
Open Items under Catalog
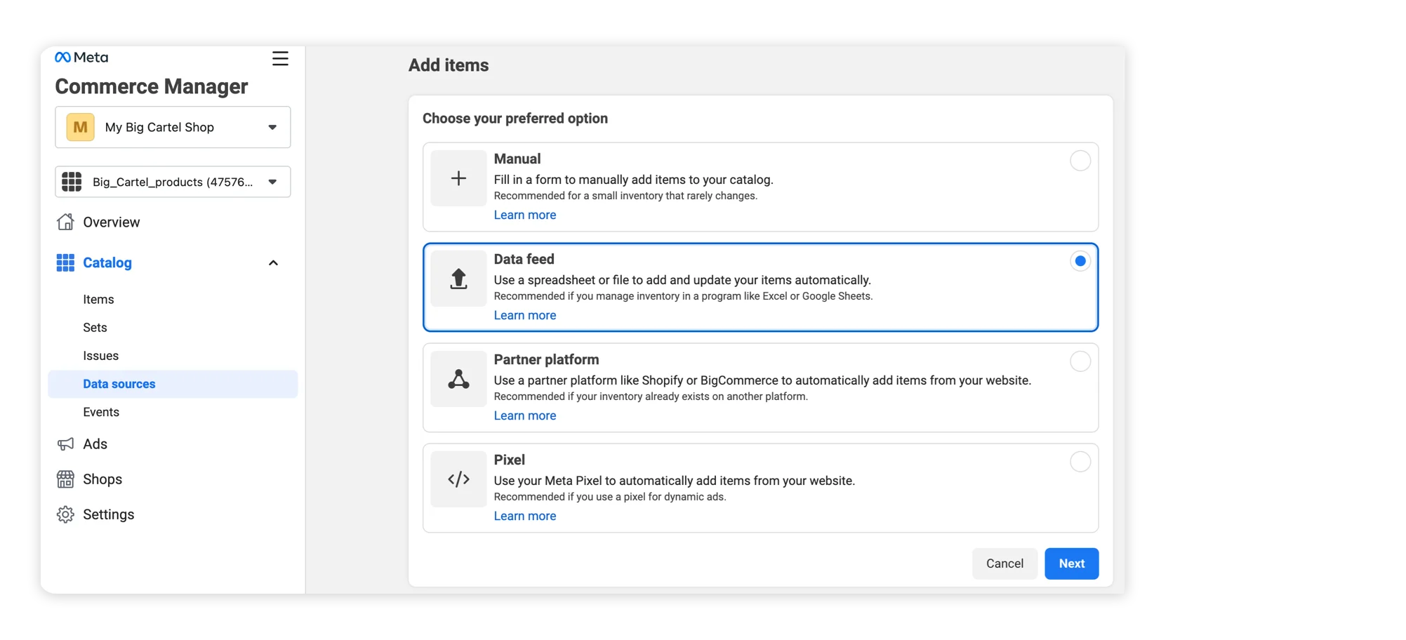point(98,300)
